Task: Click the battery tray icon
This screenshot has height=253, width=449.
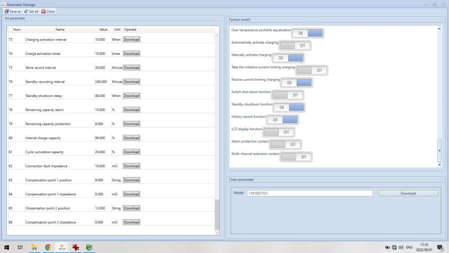Action: [387, 247]
